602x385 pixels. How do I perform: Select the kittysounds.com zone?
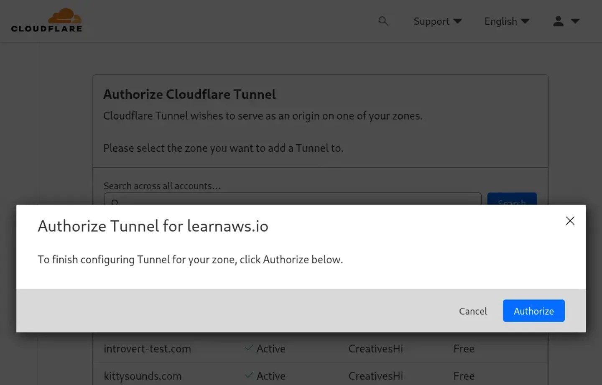coord(143,376)
